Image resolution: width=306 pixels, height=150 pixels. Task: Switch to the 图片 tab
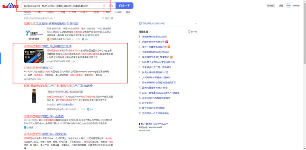pos(84,12)
